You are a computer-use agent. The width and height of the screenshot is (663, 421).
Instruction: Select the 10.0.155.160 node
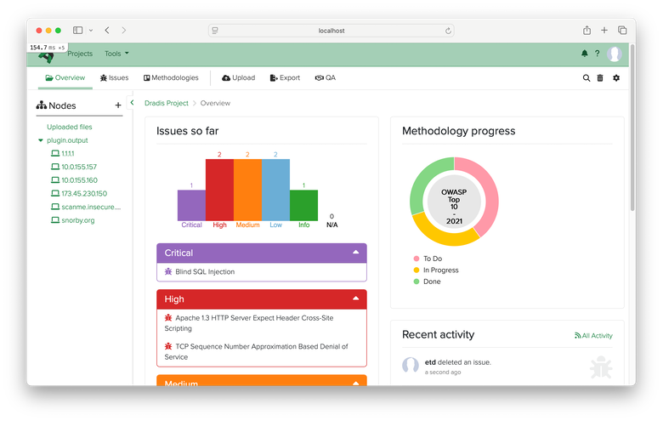[x=75, y=180]
